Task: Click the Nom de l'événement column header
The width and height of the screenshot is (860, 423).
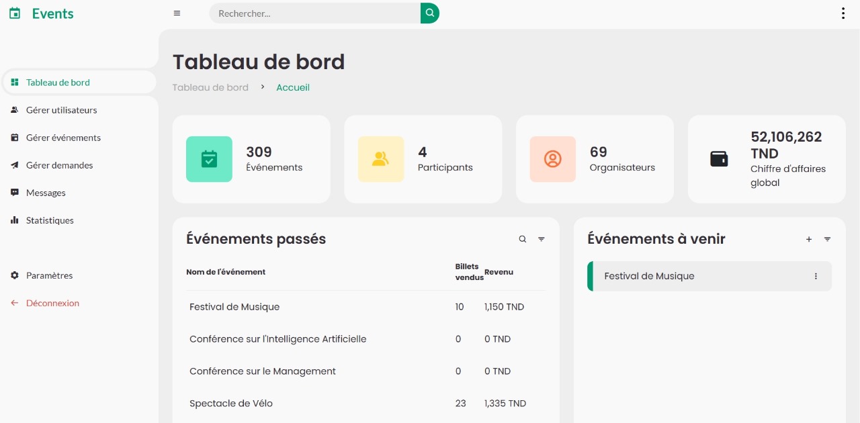Action: (226, 272)
